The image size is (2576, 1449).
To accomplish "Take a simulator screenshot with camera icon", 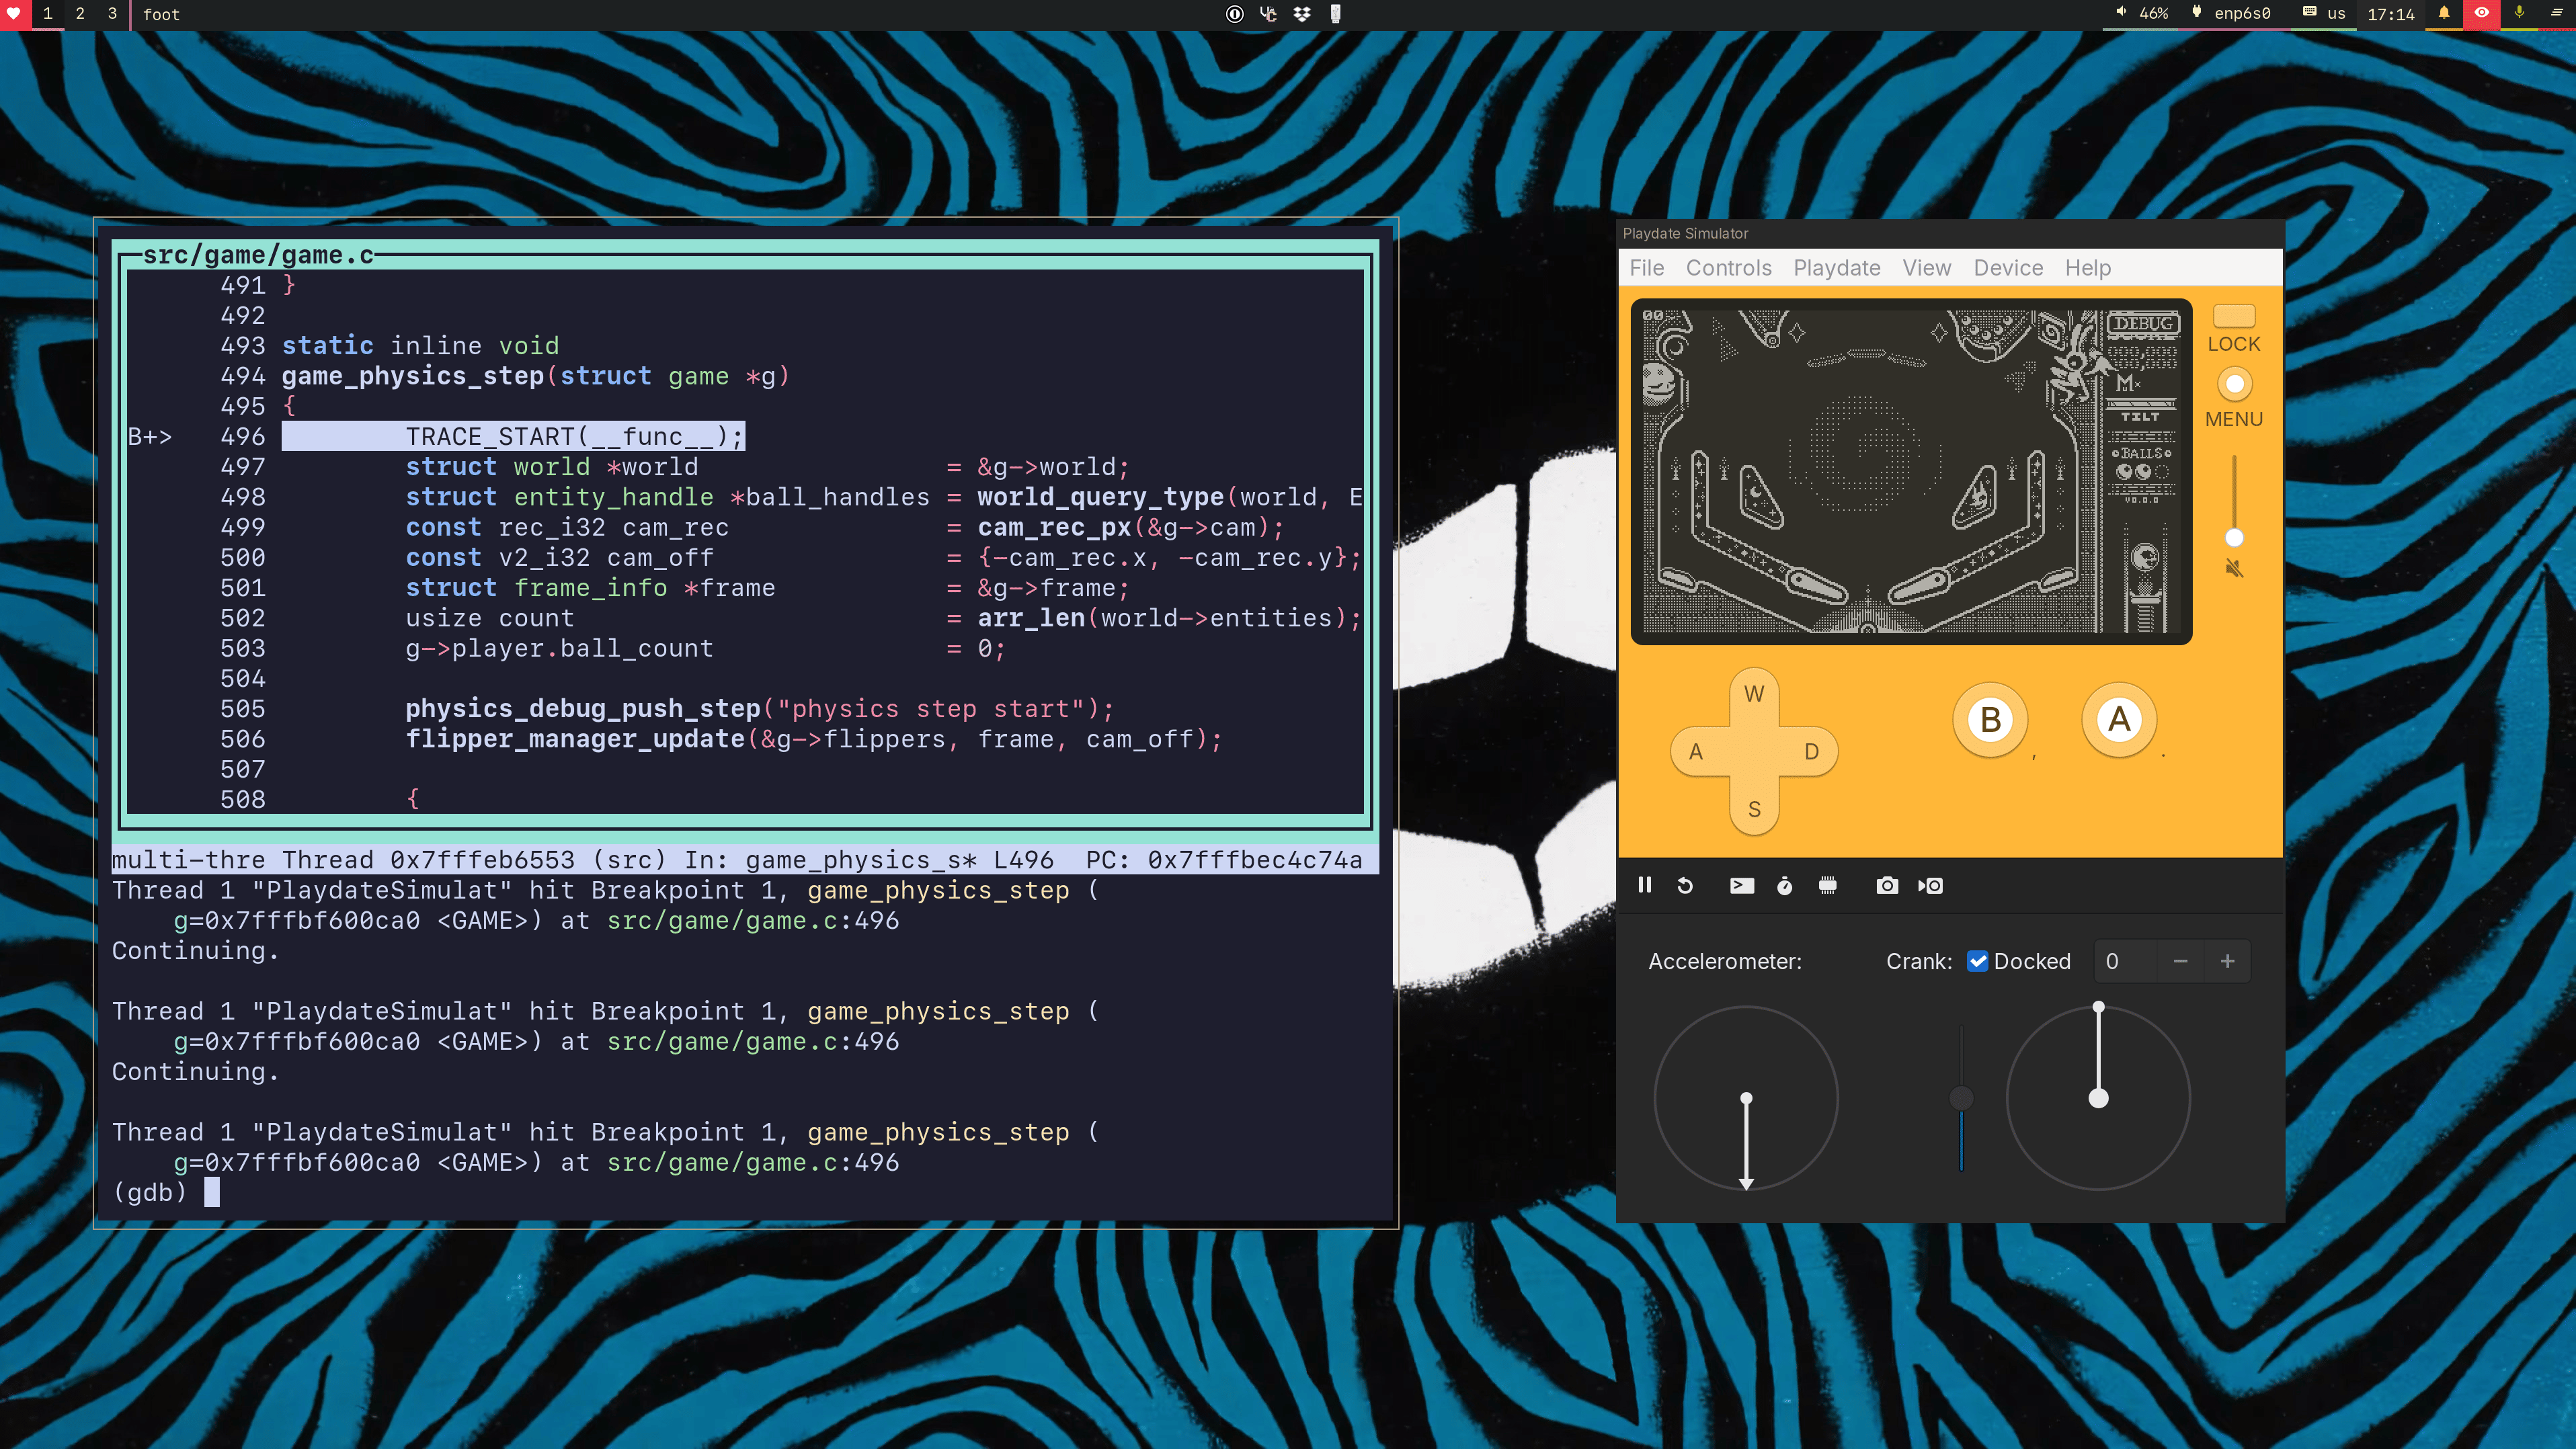I will point(1887,885).
